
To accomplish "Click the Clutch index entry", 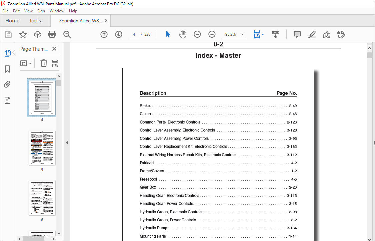I will point(218,114).
